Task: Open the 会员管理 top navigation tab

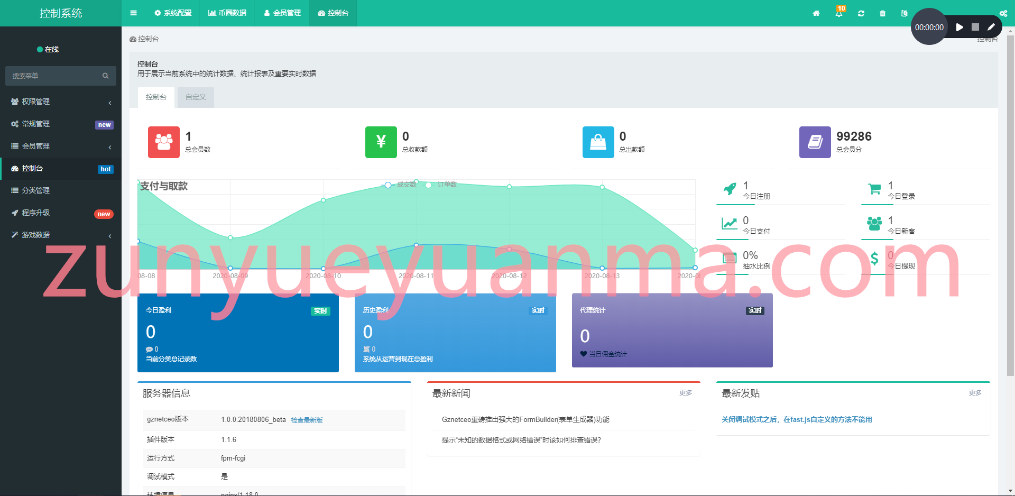Action: click(282, 13)
